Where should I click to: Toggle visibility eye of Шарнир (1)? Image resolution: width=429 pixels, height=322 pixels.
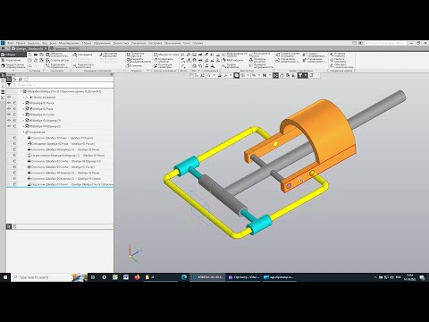(9, 121)
